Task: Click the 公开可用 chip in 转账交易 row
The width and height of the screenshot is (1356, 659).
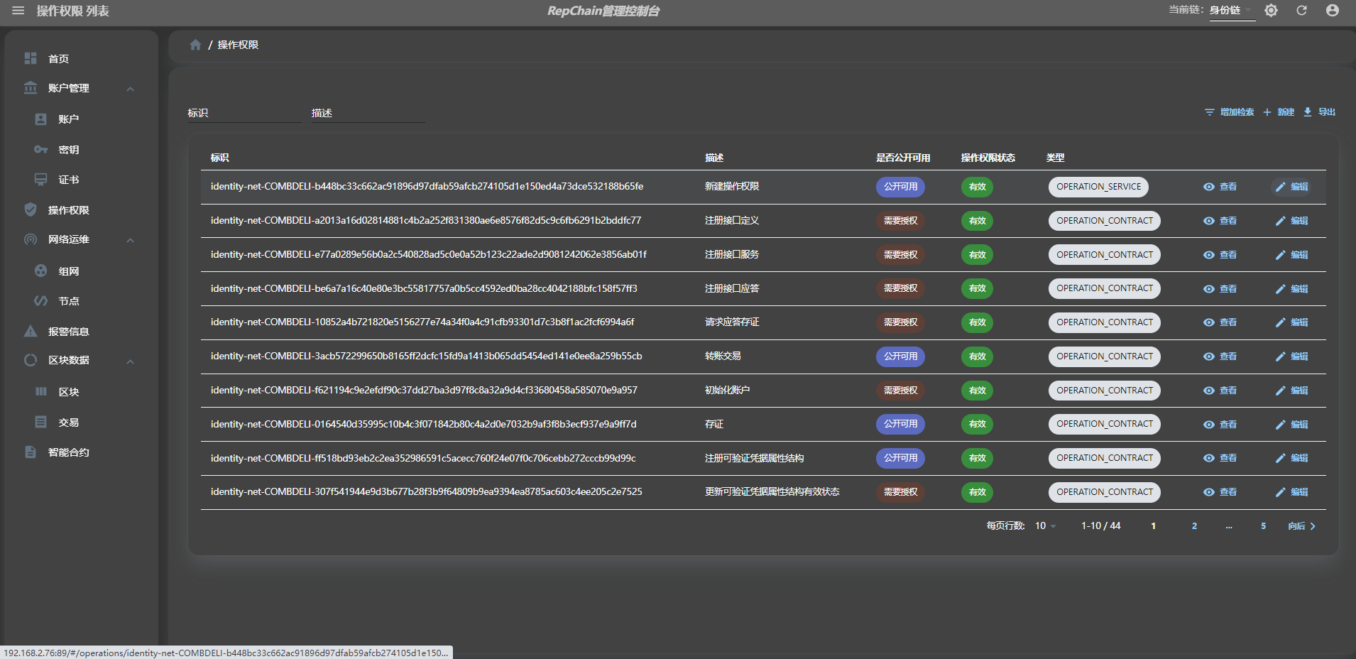Action: coord(900,356)
